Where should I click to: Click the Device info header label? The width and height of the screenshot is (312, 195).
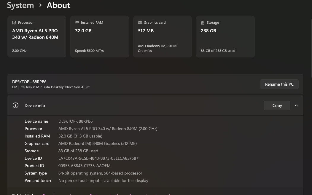coord(35,106)
